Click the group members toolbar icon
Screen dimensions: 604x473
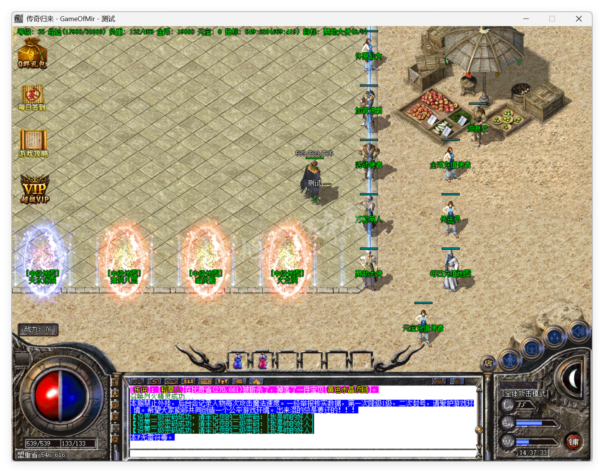tap(188, 381)
